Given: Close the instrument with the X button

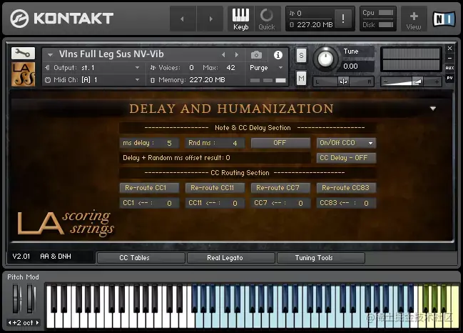Looking at the screenshot, I should (x=449, y=48).
